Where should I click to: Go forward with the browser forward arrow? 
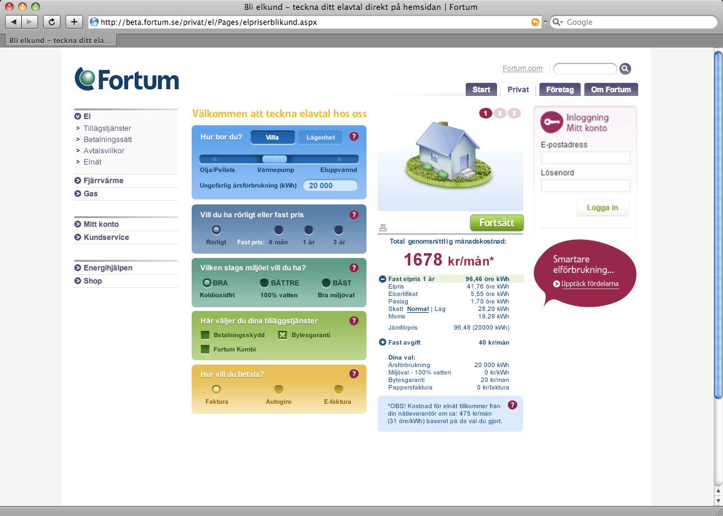[29, 22]
